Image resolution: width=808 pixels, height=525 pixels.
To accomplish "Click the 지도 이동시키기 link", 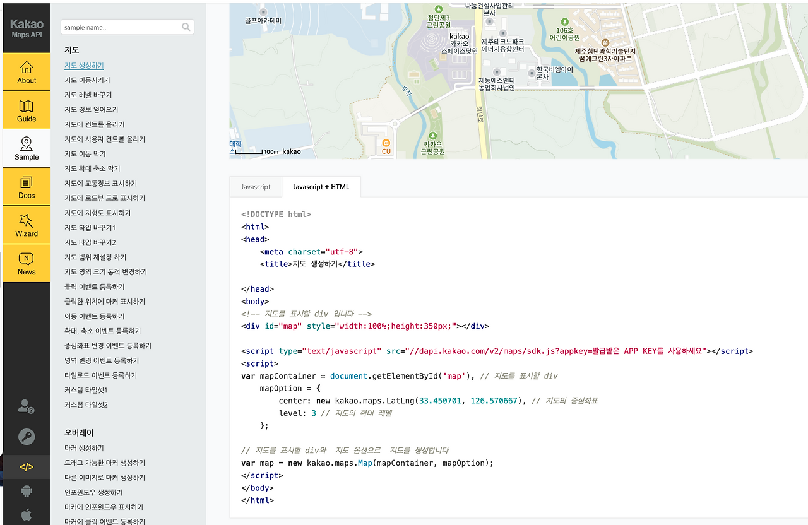I will point(88,80).
